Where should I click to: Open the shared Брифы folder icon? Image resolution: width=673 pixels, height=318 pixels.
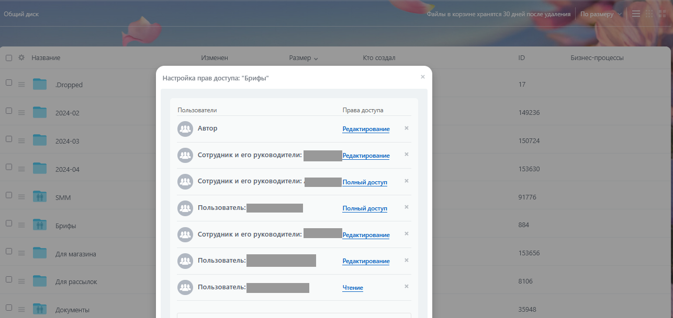point(40,225)
